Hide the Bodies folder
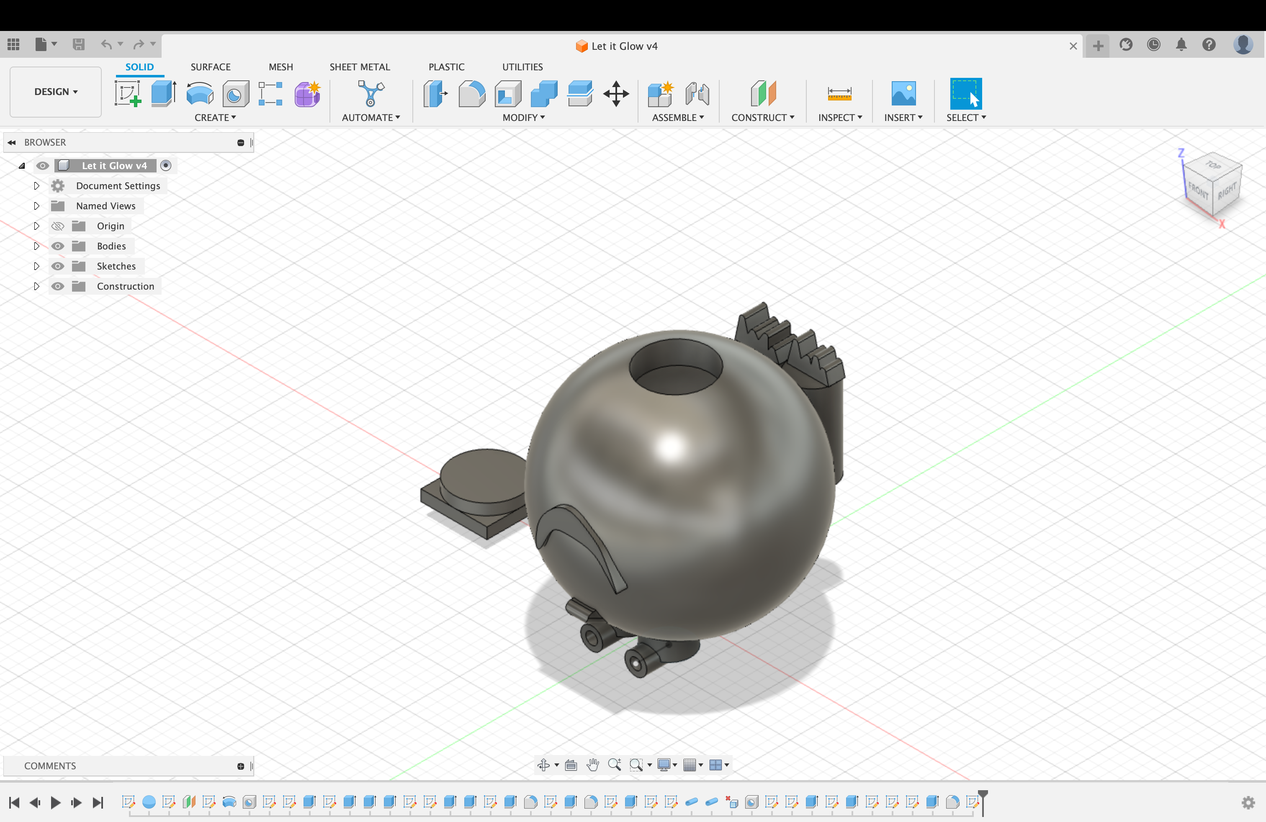 [x=57, y=246]
